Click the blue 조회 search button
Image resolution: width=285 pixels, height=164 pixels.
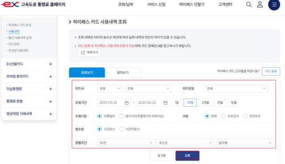click(187, 156)
